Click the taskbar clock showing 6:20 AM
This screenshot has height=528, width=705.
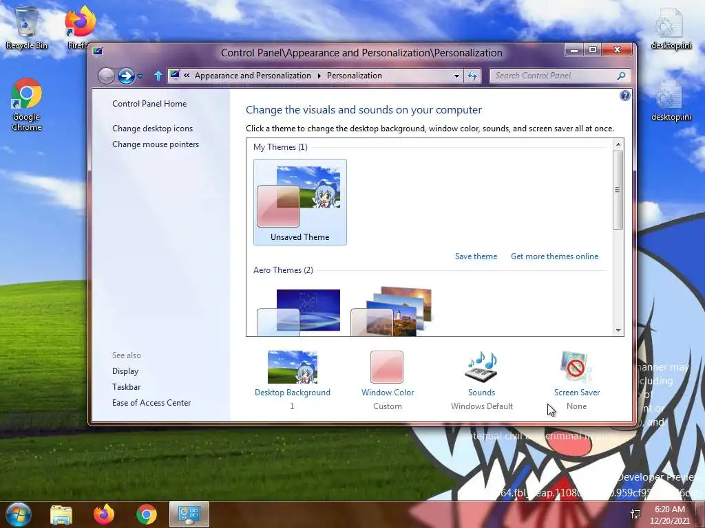[669, 515]
